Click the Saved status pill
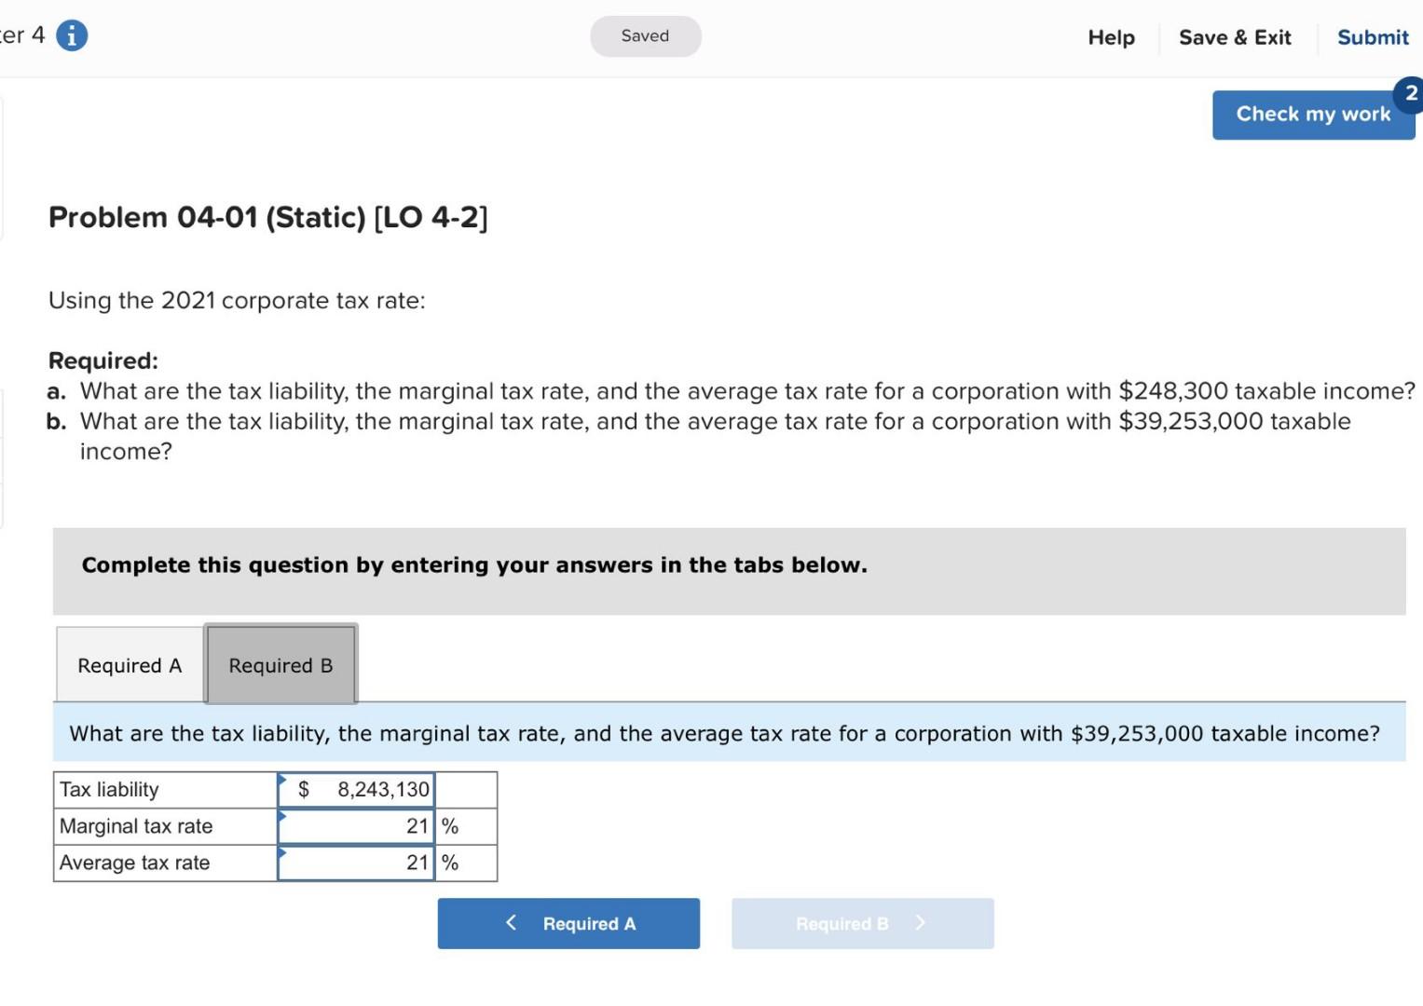 tap(645, 36)
